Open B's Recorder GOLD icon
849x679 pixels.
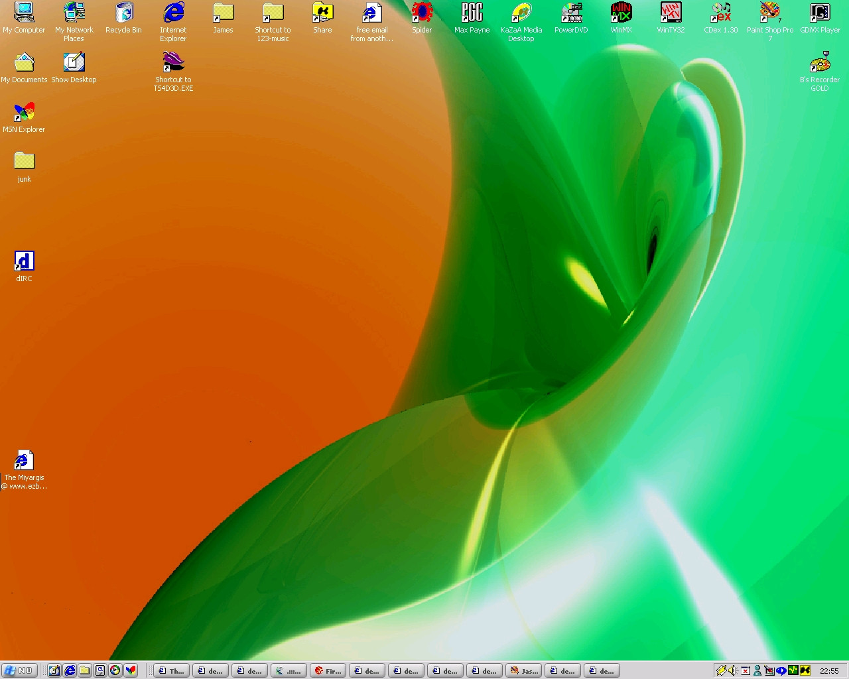(820, 72)
